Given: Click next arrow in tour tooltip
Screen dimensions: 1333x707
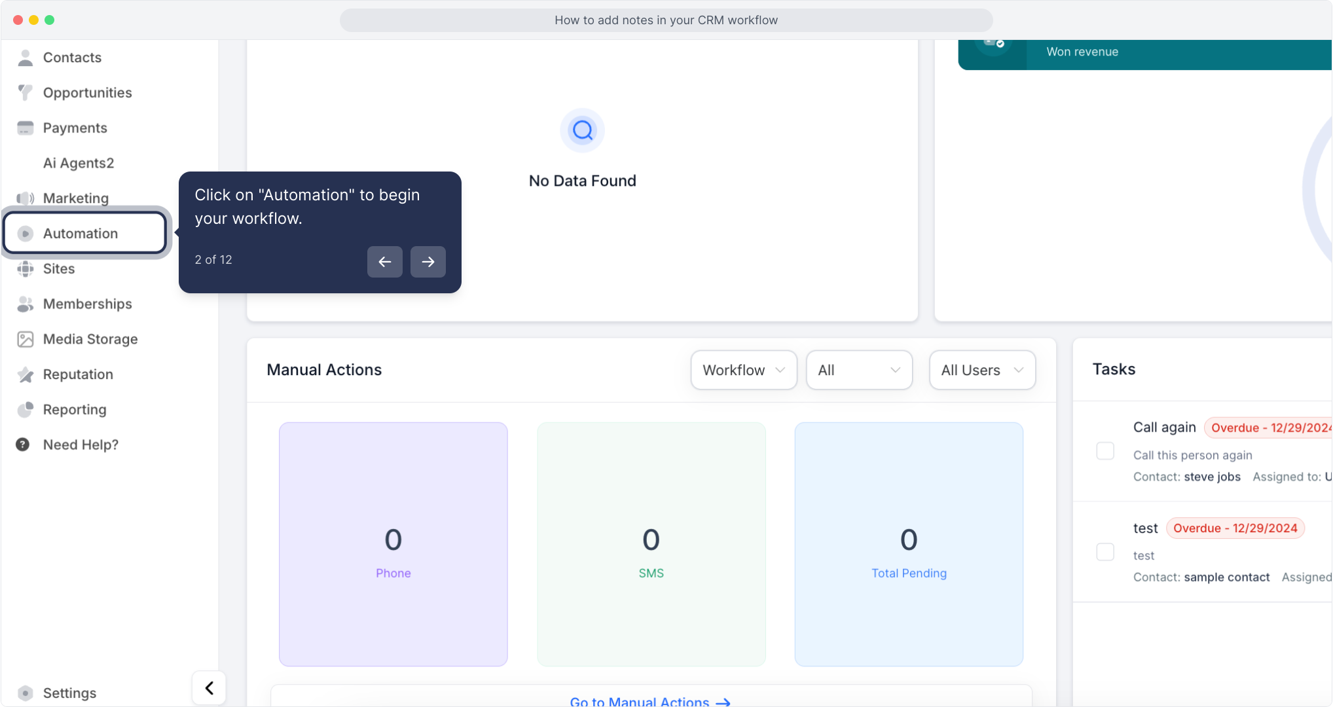Looking at the screenshot, I should 428,262.
